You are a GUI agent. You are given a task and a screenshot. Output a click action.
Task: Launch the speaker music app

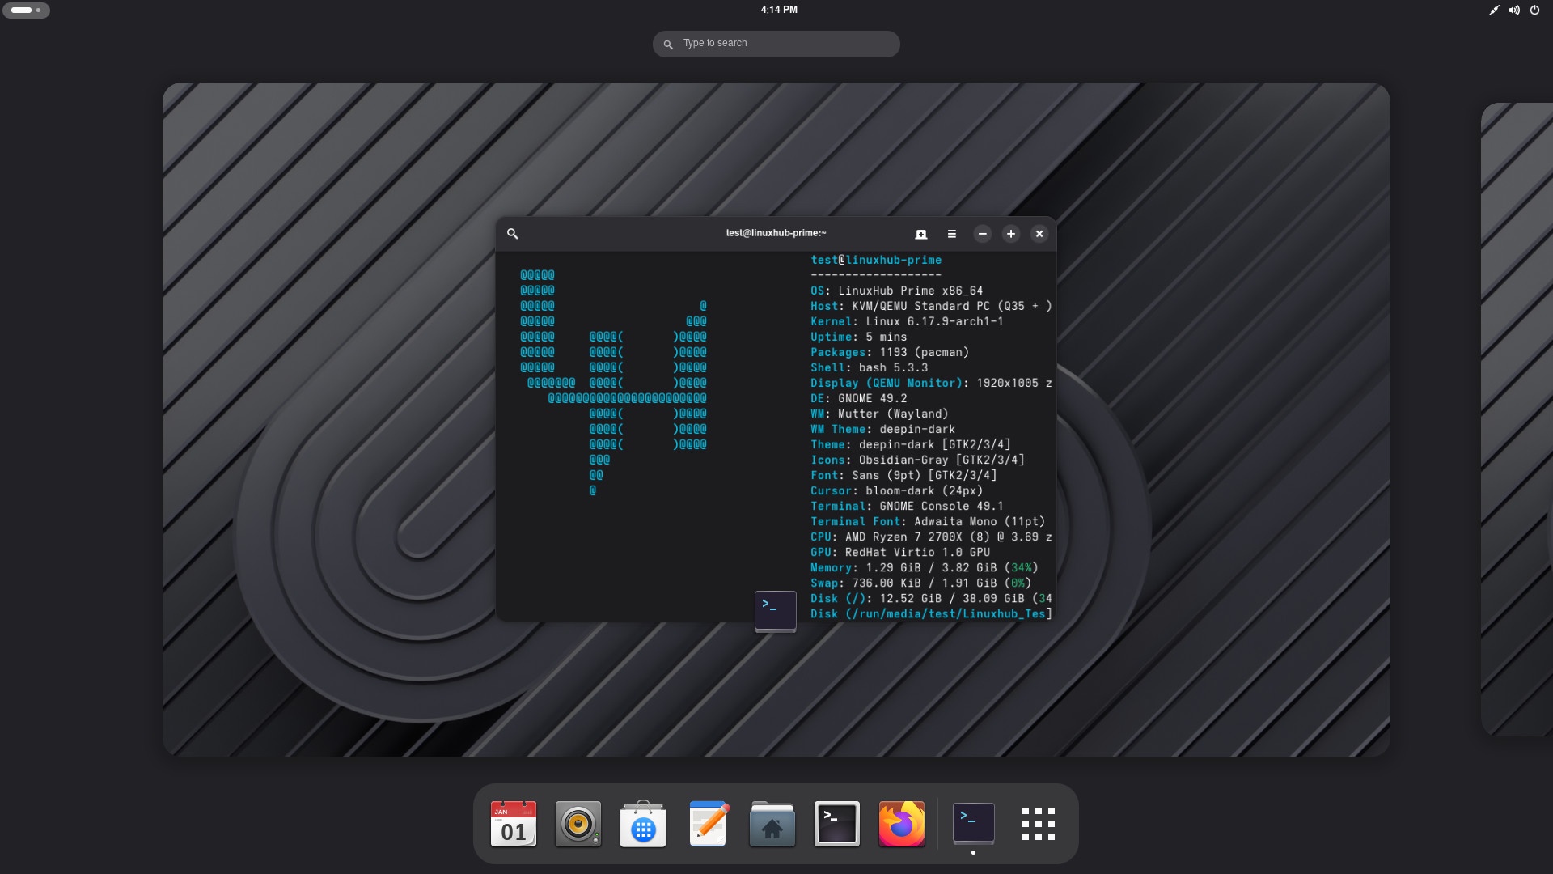pos(578,825)
